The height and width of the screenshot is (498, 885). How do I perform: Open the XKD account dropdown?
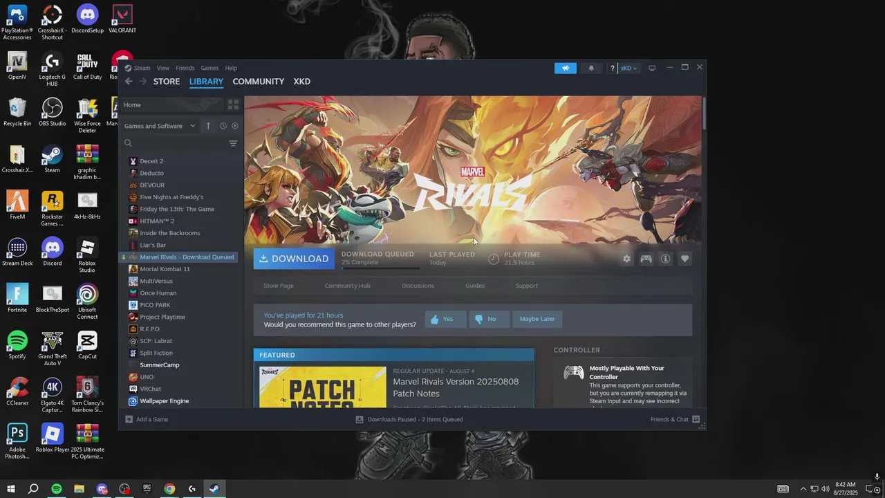coord(628,68)
